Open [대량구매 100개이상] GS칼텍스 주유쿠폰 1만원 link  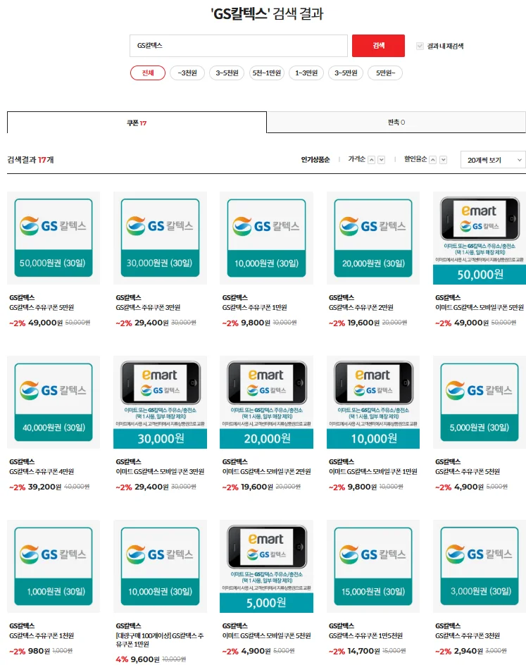159,640
